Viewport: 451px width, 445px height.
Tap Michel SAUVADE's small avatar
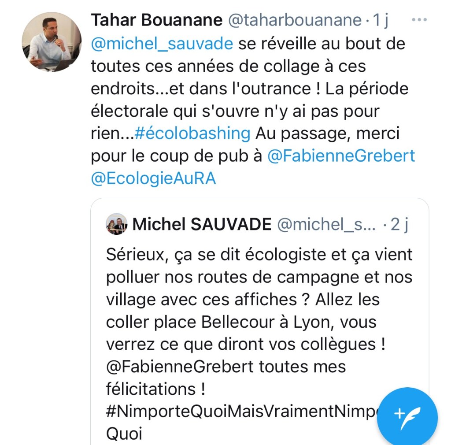[x=117, y=224]
